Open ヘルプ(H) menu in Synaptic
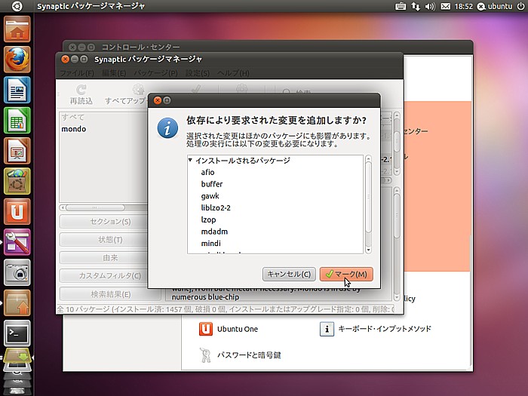Viewport: 528px width, 396px height. 233,73
